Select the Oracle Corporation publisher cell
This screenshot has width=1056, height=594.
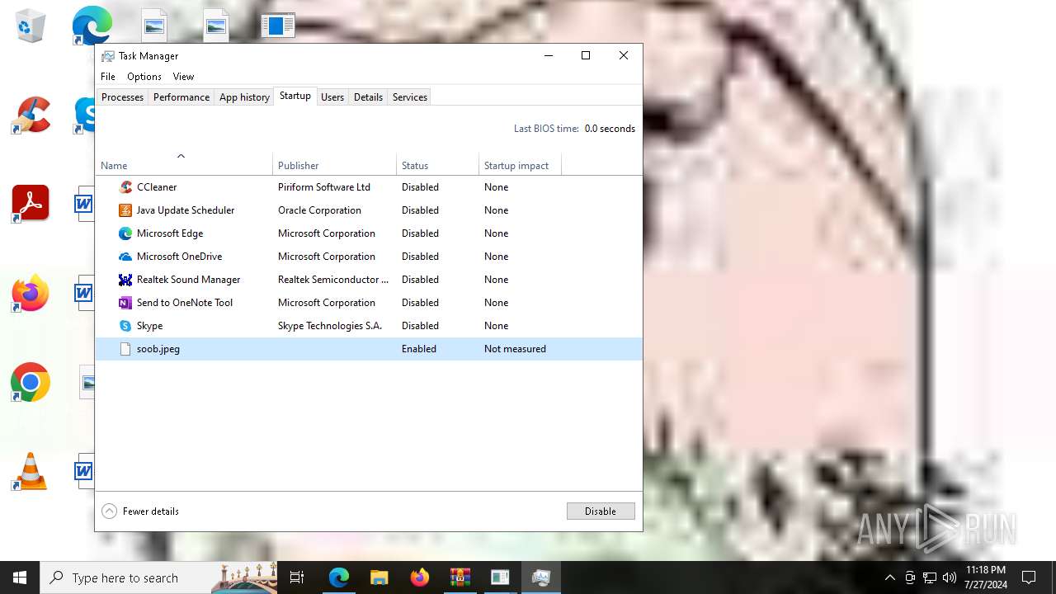pyautogui.click(x=319, y=210)
